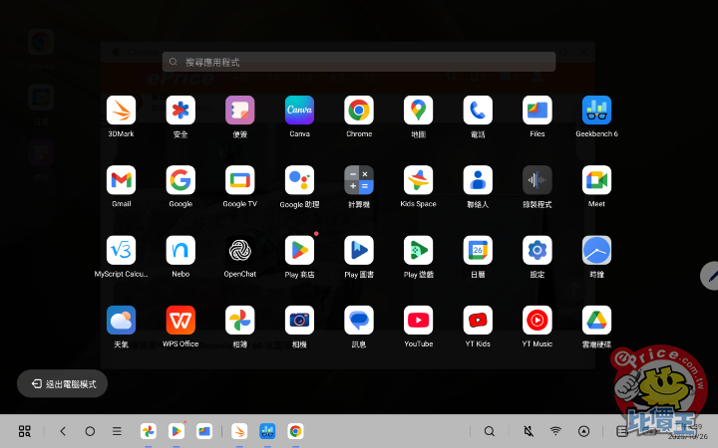Open the Clock app
The width and height of the screenshot is (718, 448).
tap(596, 250)
